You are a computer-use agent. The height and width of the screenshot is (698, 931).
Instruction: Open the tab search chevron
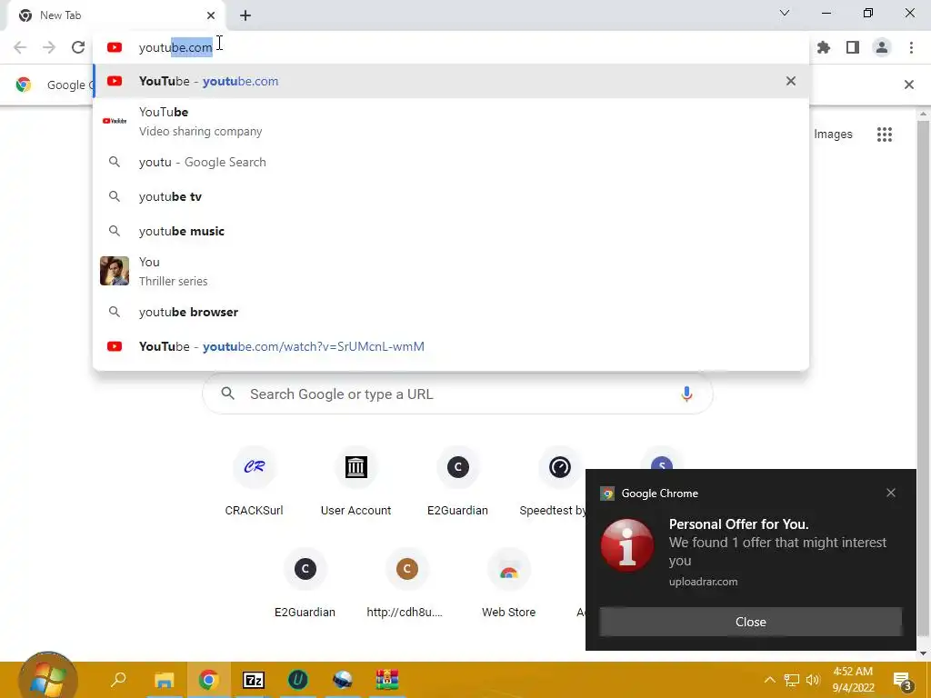click(785, 13)
